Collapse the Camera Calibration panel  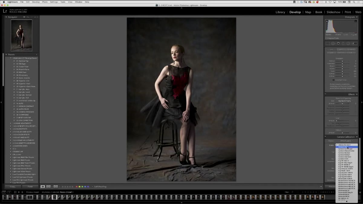pos(357,137)
